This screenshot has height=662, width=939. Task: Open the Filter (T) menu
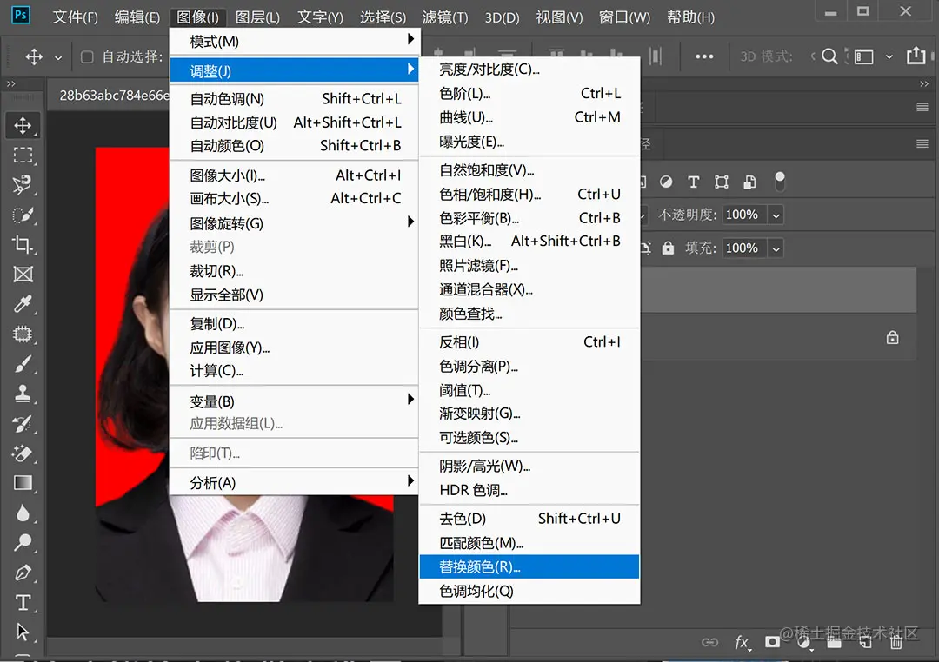point(445,17)
